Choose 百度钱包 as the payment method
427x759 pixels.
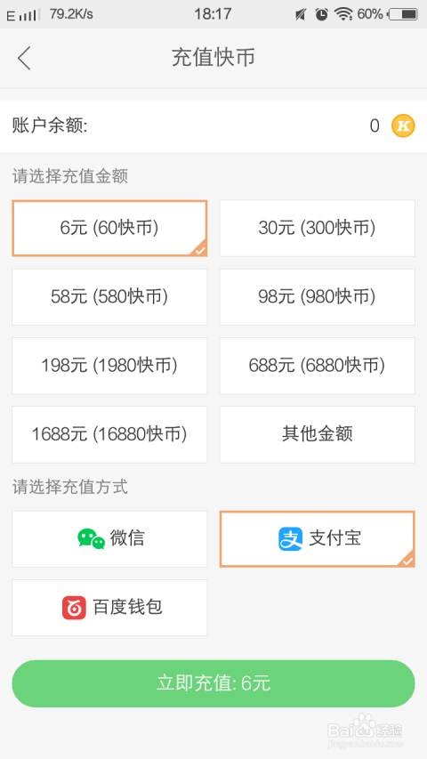[x=109, y=608]
